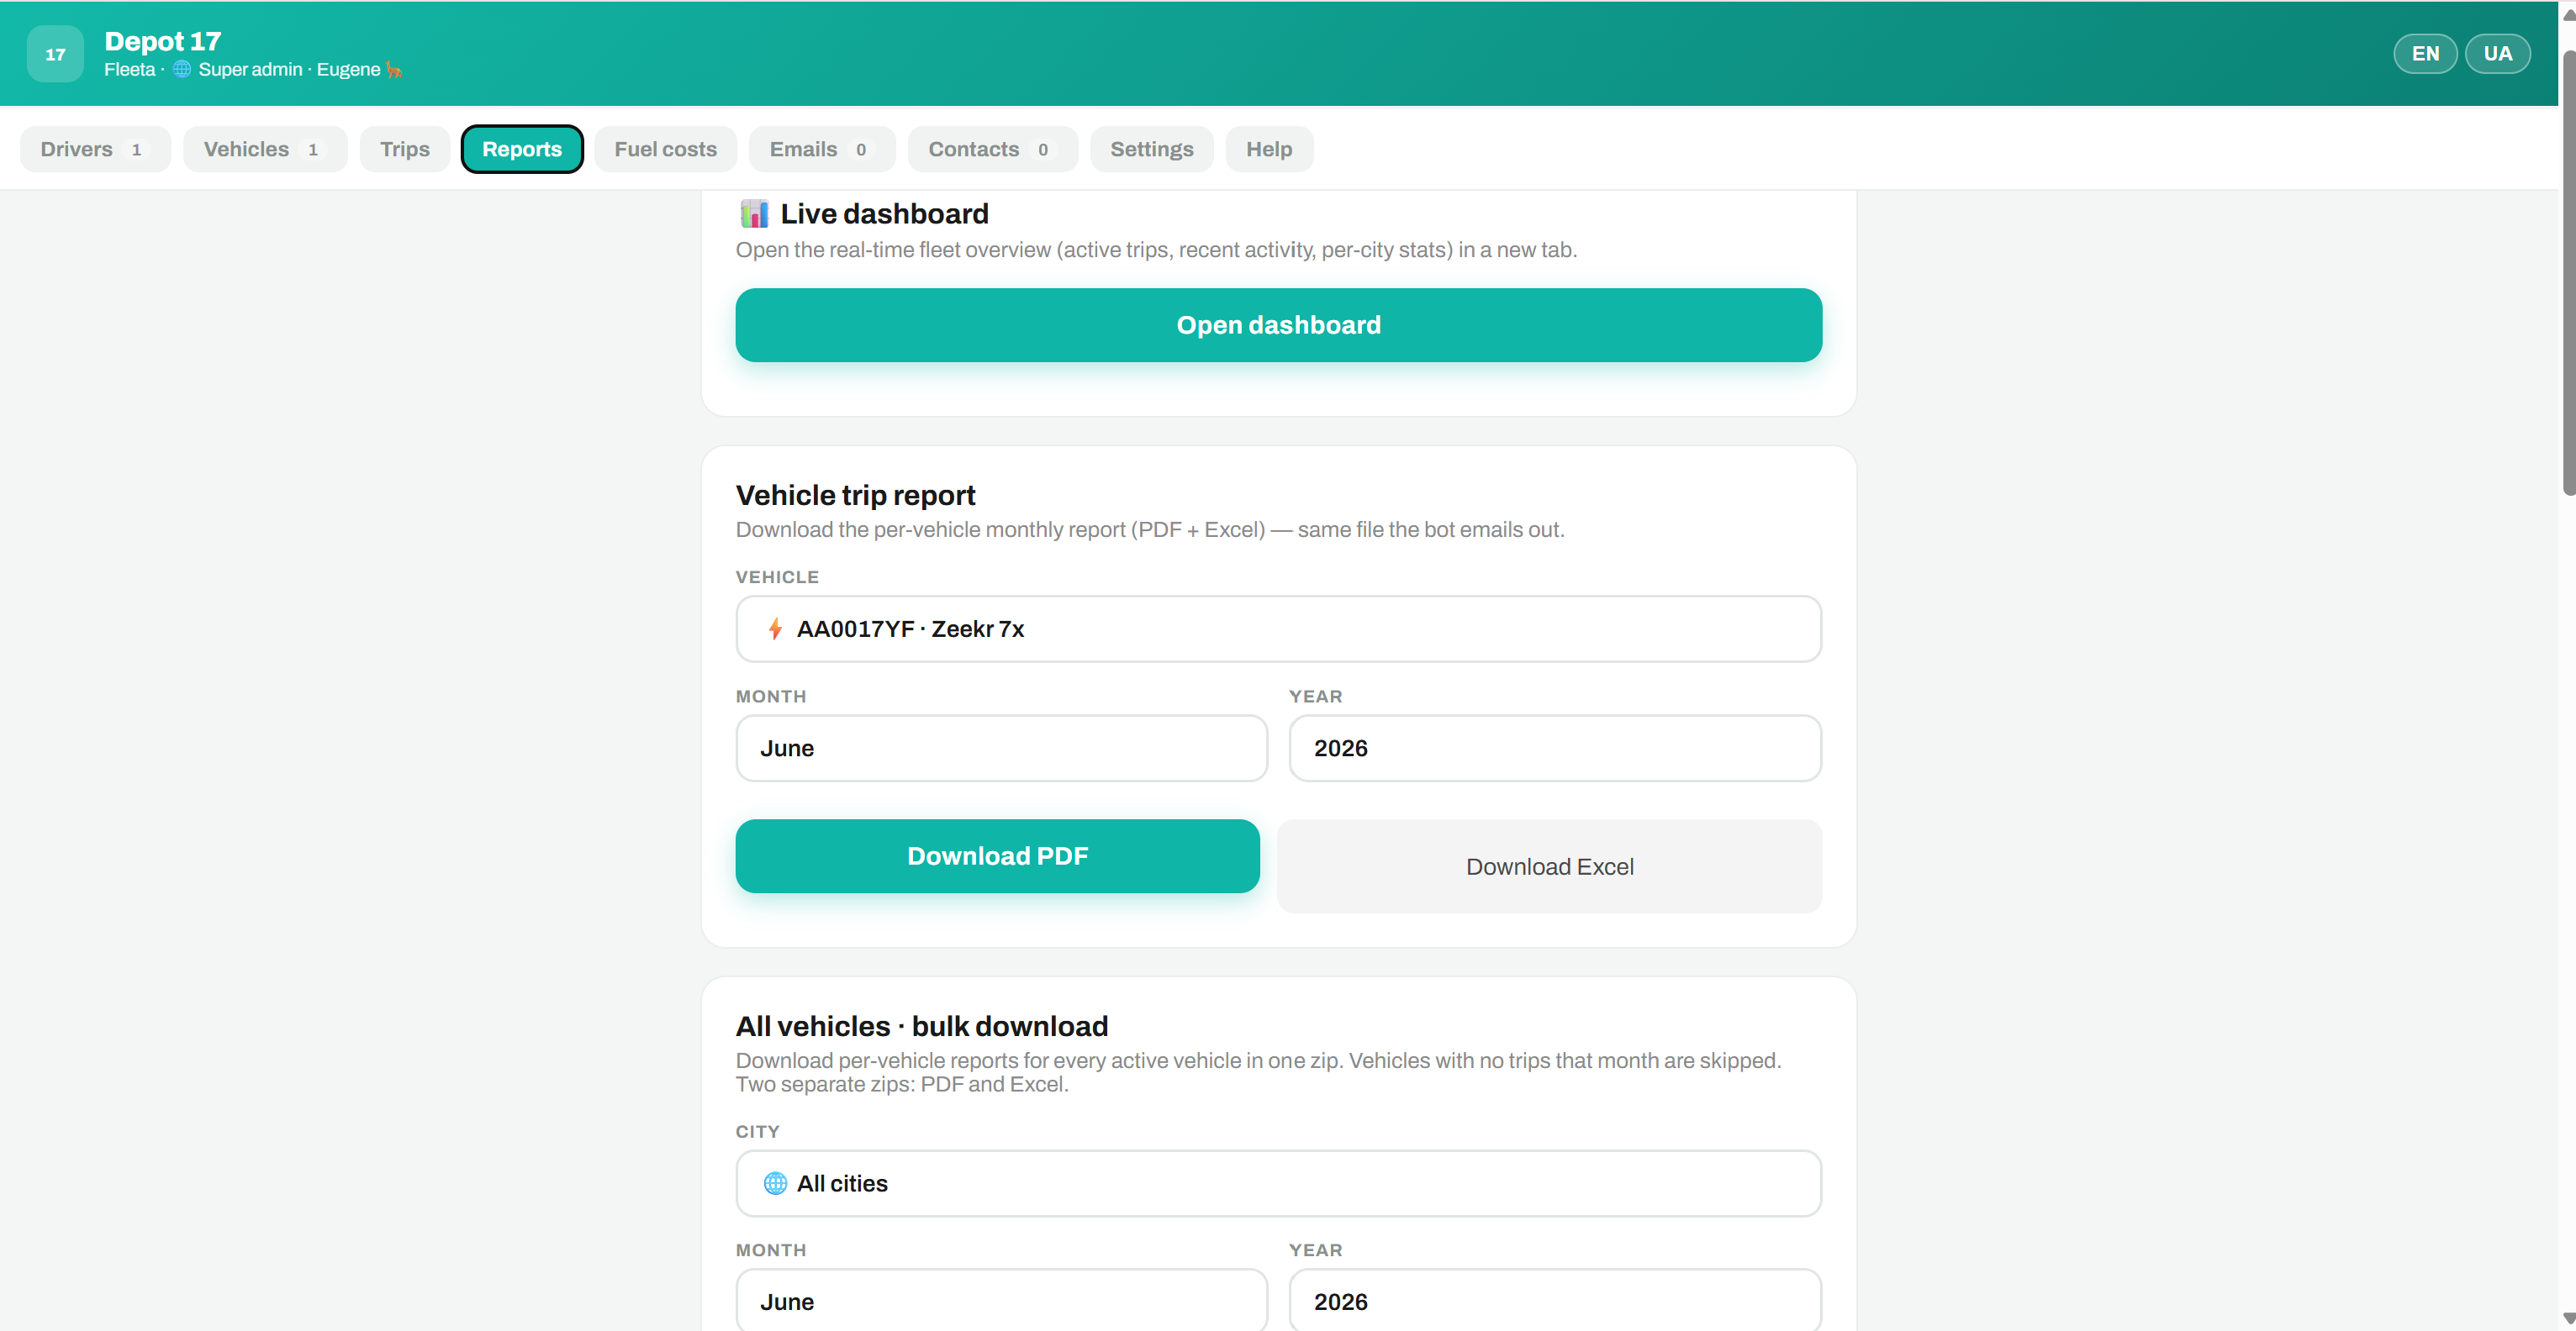Click the bar chart icon by Live dashboard

click(754, 213)
